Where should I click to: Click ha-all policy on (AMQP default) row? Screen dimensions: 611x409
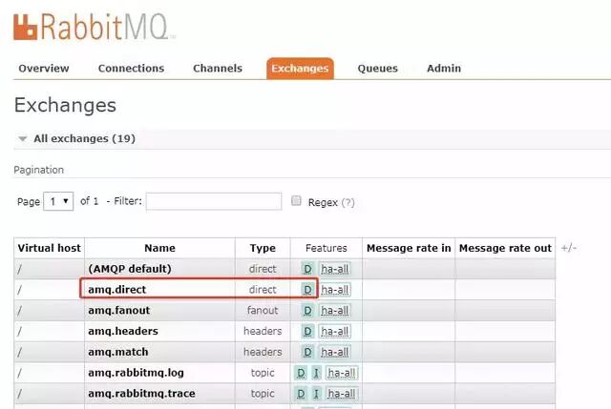point(335,269)
